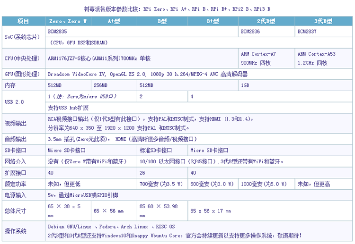
Task: Click the 10/100 以太网接口 cell
Action: click(x=245, y=161)
